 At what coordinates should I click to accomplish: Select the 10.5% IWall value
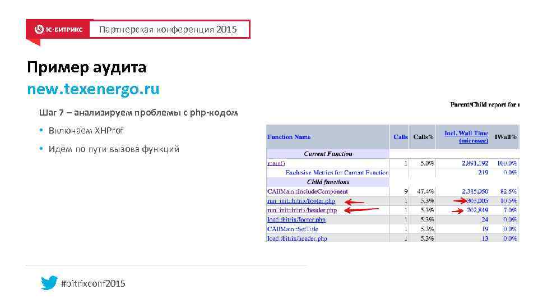click(508, 201)
